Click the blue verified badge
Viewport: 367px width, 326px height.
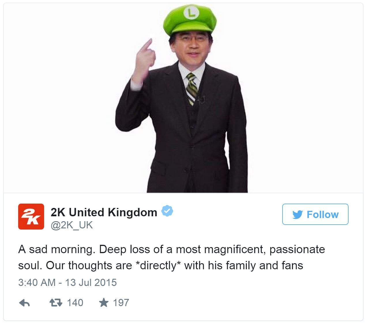coord(167,211)
